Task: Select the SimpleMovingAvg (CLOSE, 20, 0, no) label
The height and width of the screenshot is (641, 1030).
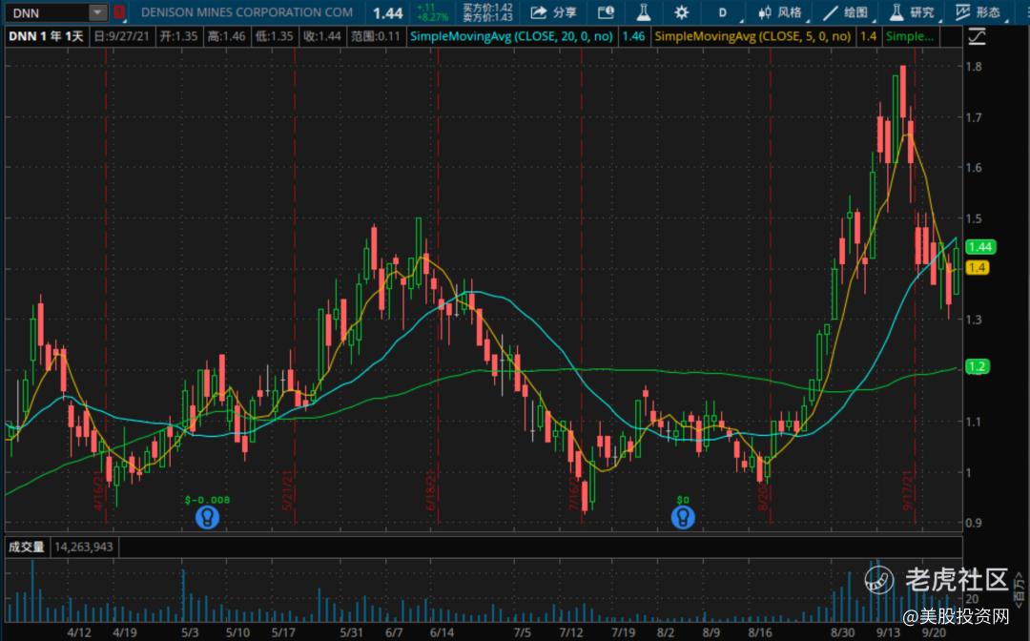Action: tap(511, 36)
